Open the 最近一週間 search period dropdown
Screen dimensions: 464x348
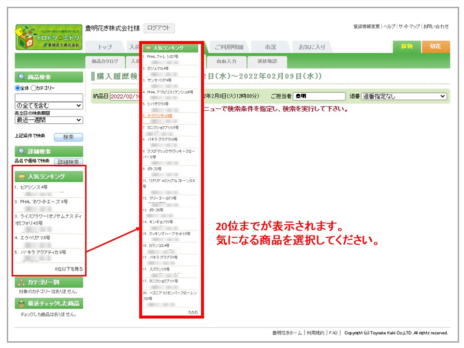(x=48, y=120)
